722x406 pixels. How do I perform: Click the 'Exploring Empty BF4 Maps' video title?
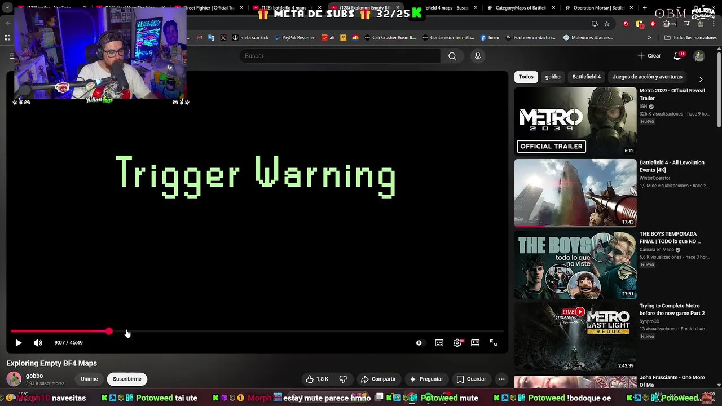click(52, 363)
